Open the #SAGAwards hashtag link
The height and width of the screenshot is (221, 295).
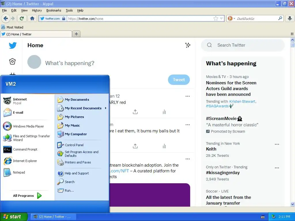[x=217, y=106]
